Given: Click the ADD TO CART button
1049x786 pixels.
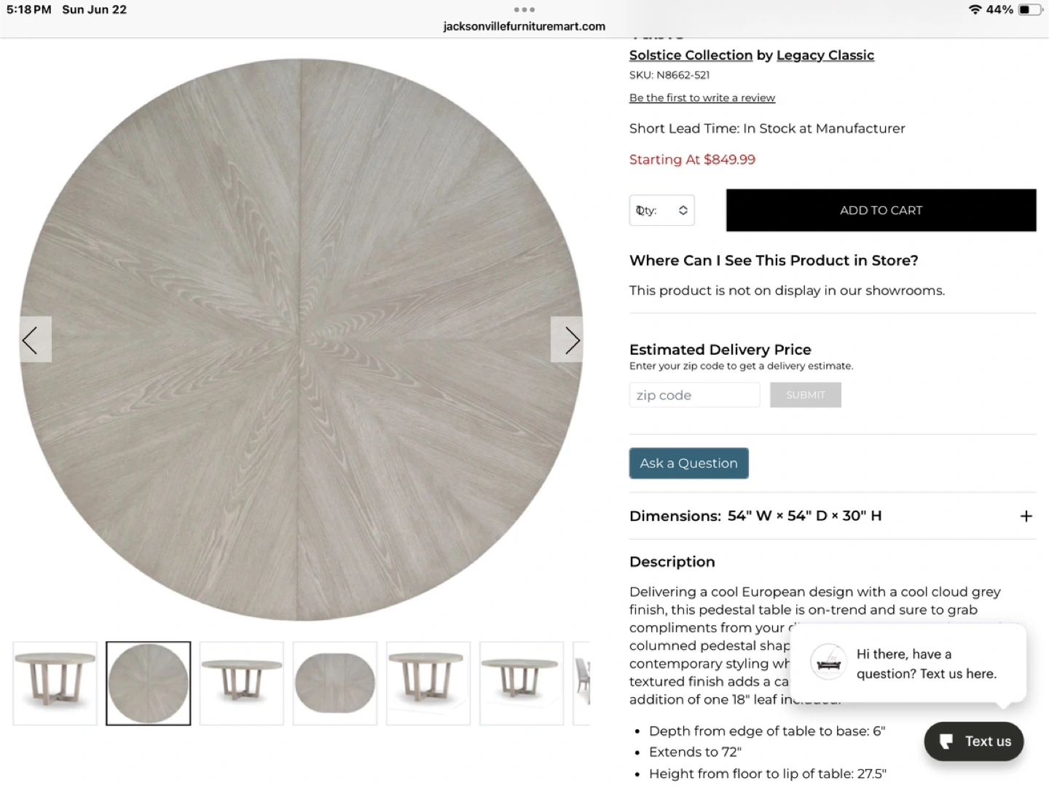Looking at the screenshot, I should pyautogui.click(x=881, y=211).
